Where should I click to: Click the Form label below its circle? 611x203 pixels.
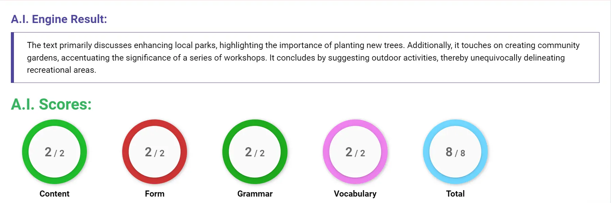pyautogui.click(x=155, y=194)
